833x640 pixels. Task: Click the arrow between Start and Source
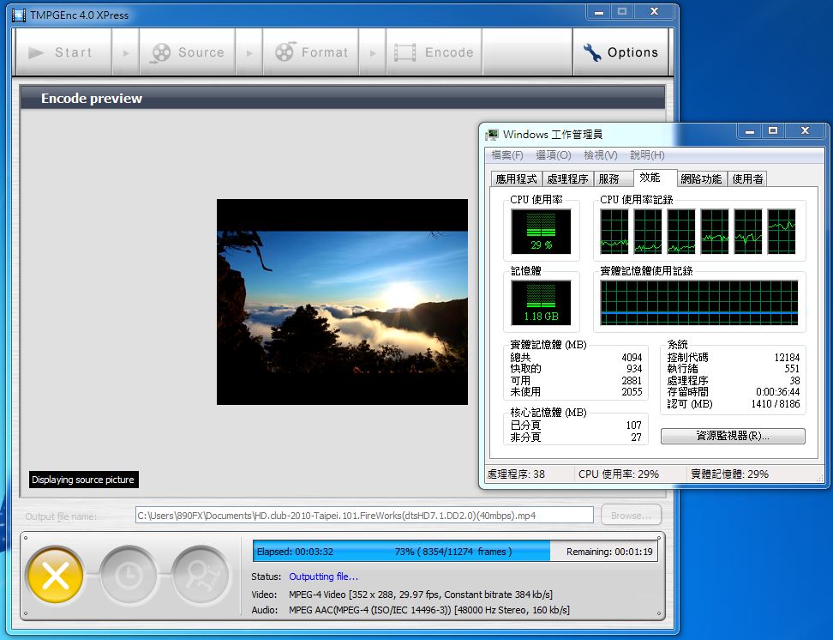pos(126,53)
